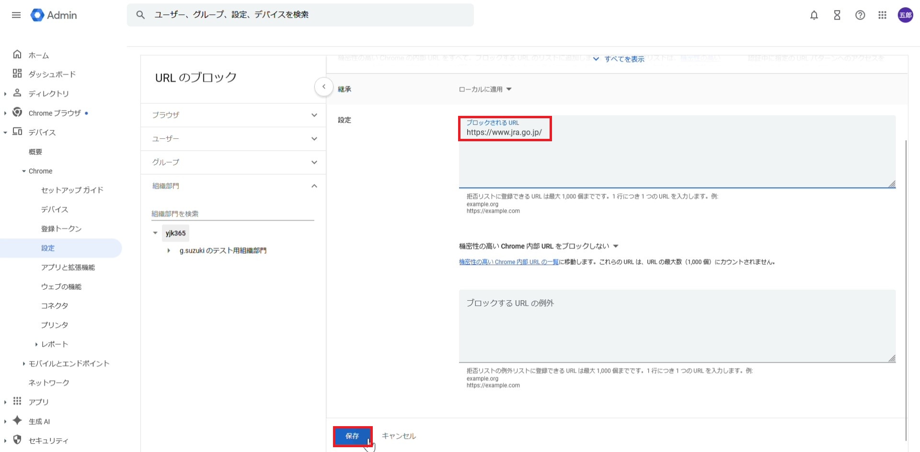The image size is (920, 452).
Task: Click the ブロックする URL の例外 text field
Action: coord(677,326)
